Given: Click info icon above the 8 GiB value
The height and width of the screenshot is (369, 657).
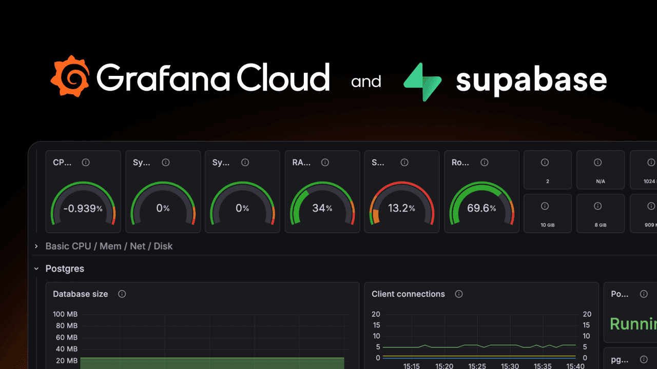Looking at the screenshot, I should point(597,206).
